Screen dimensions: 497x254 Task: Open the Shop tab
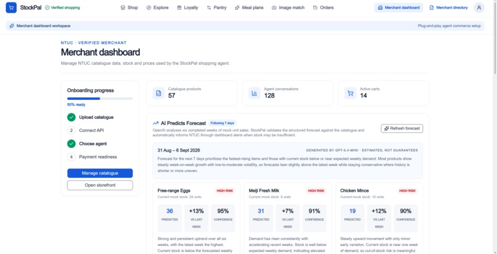point(129,7)
